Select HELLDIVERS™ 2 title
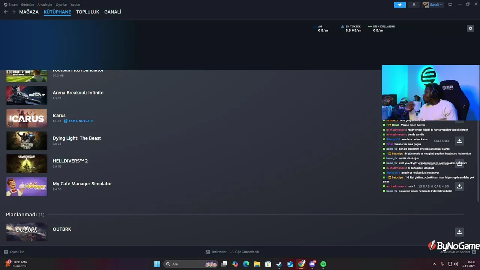 tap(70, 161)
